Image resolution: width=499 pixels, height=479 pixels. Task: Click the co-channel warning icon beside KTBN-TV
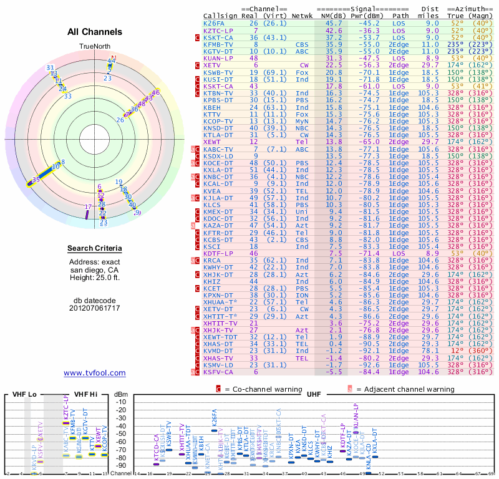coord(197,94)
